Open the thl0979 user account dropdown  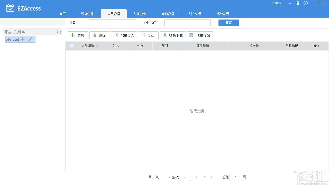coord(290,3)
